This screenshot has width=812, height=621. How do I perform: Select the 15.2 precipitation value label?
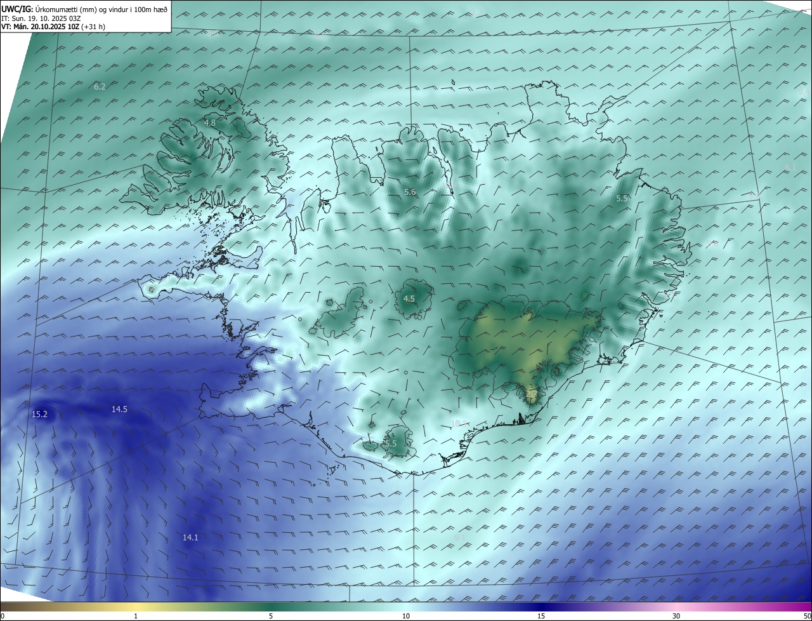39,414
